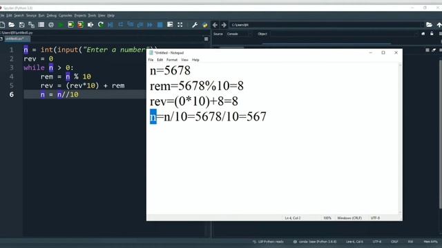Run selection or current line
The width and height of the screenshot is (442, 248).
(x=90, y=25)
